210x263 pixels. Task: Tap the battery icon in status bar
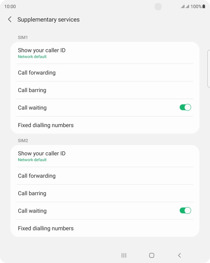[x=204, y=6]
